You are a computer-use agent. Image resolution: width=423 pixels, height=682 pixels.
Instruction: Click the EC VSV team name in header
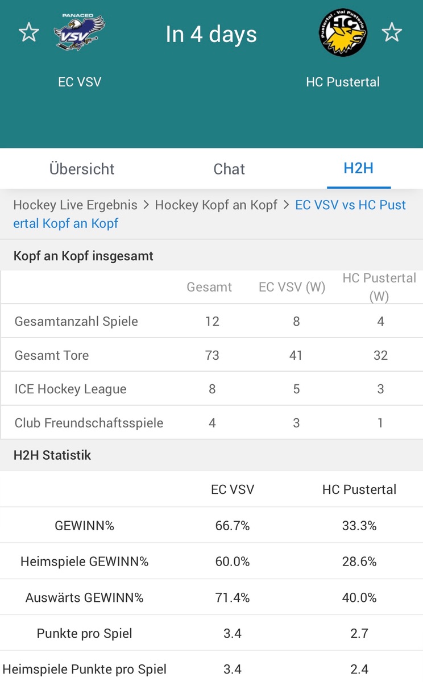click(x=80, y=82)
